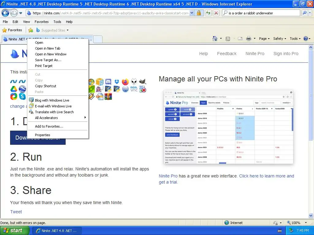Click the Firefox app icon
This screenshot has height=235, width=314.
125,81
